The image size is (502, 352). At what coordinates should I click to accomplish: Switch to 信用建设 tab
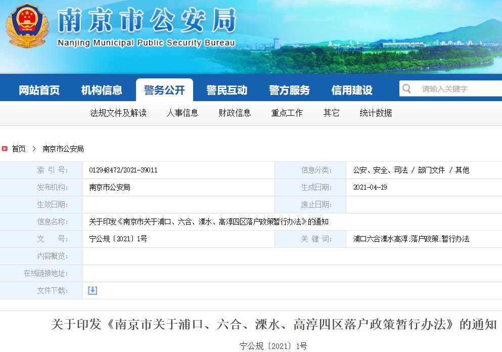pyautogui.click(x=352, y=91)
